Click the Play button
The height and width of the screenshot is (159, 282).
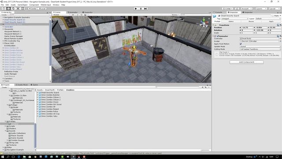[136, 9]
